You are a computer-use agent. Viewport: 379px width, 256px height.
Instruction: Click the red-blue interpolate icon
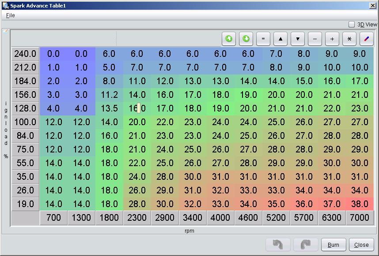click(x=367, y=39)
